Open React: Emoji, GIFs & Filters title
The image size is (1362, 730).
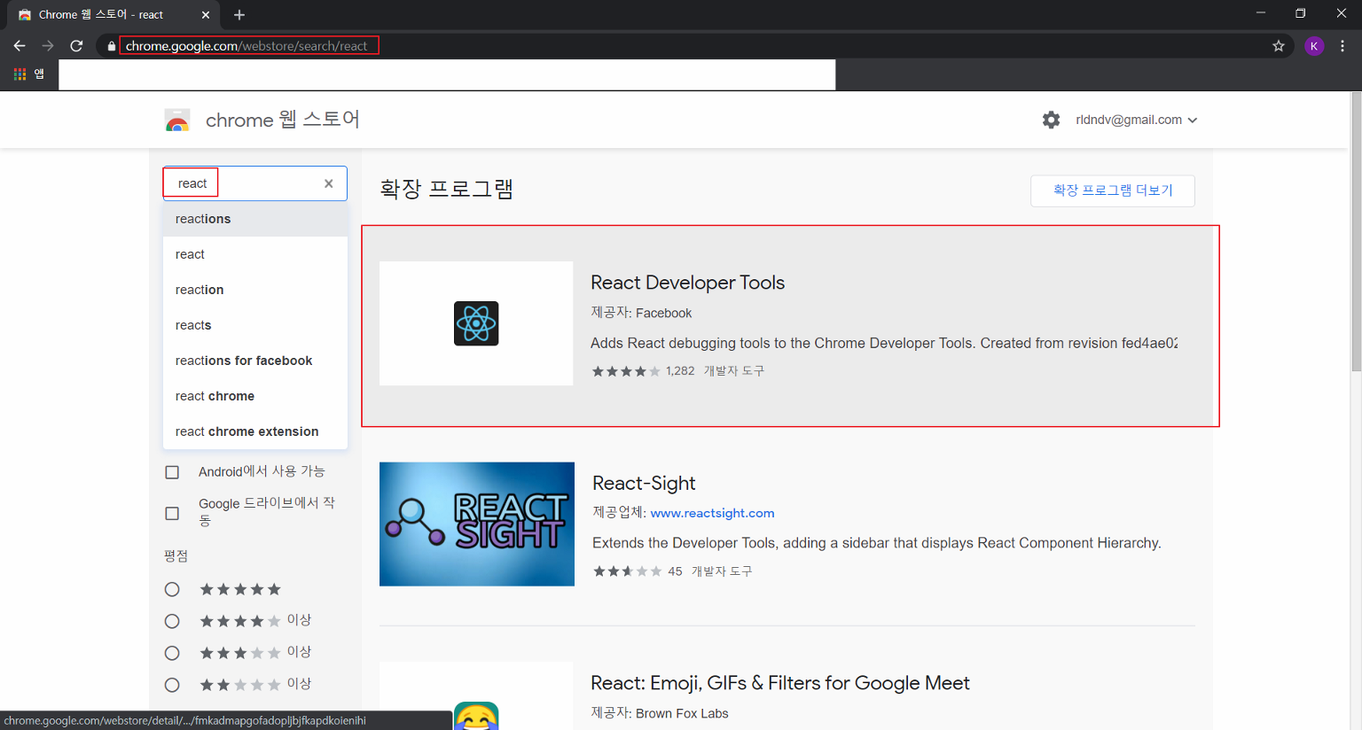[x=780, y=683]
